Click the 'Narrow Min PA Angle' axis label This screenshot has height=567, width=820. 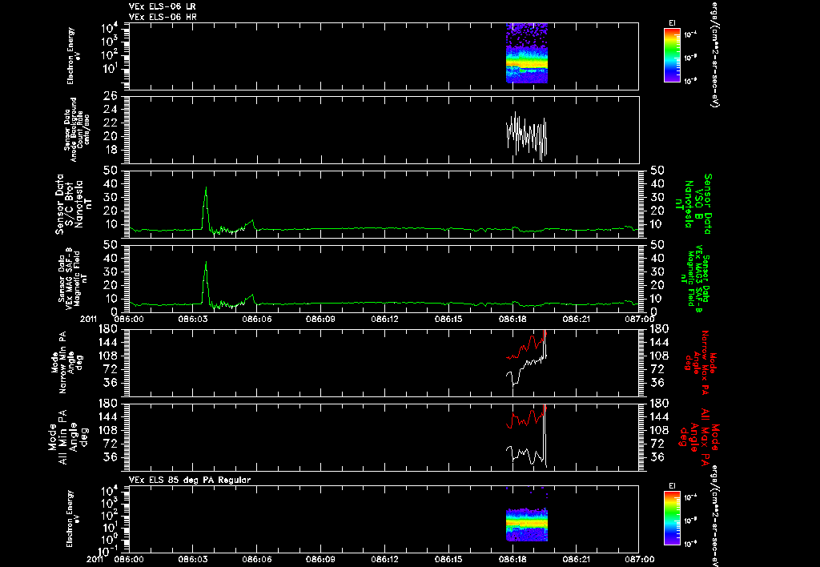pos(67,362)
